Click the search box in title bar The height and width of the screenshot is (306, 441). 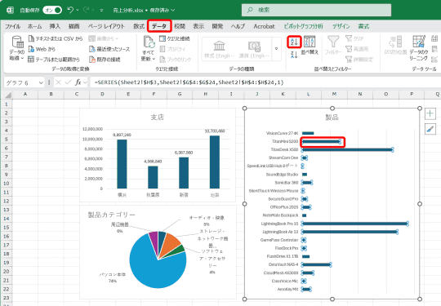point(316,10)
